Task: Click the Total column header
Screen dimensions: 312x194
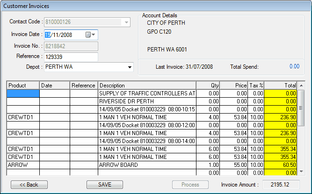Action: 281,86
